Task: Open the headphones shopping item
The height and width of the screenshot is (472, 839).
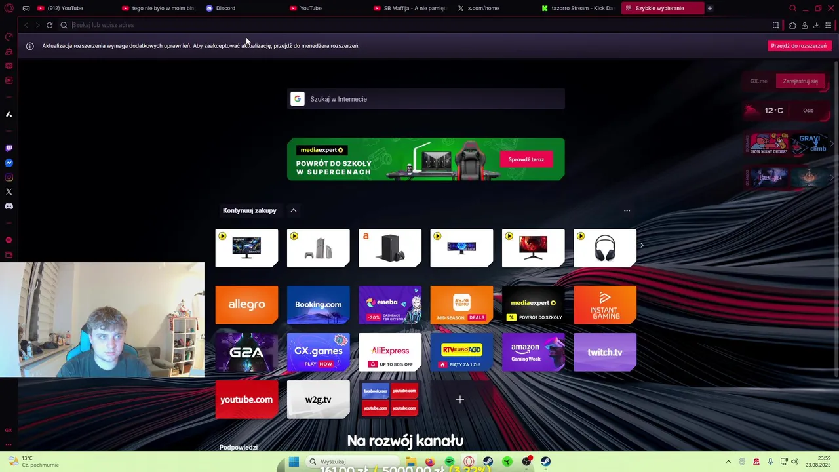Action: coord(605,248)
